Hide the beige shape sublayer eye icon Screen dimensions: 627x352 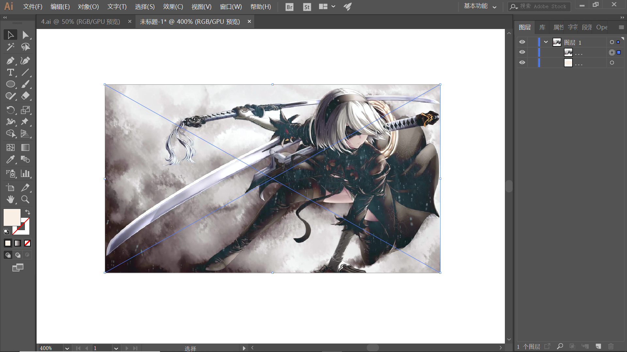click(x=522, y=63)
